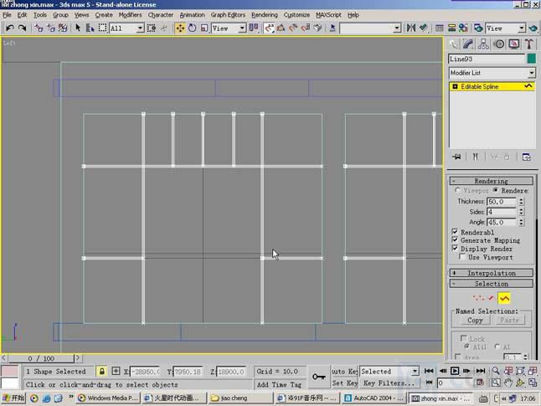Select Segment sub-object level icon
The width and height of the screenshot is (541, 406).
(492, 298)
